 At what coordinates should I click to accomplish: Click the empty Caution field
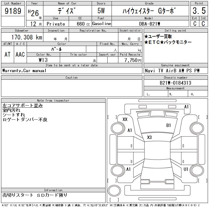[x=72, y=88]
